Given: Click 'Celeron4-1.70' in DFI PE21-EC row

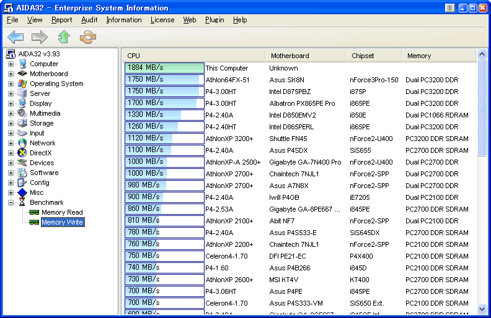Looking at the screenshot, I should 226,256.
